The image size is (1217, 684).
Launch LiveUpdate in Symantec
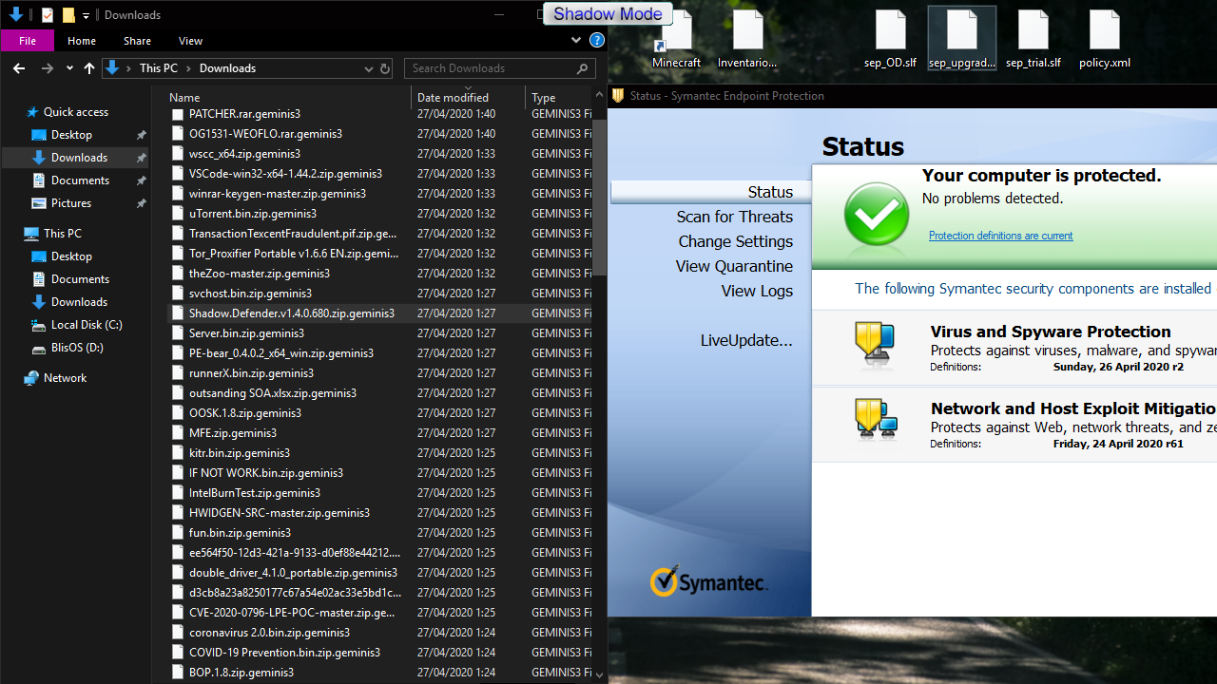[746, 340]
